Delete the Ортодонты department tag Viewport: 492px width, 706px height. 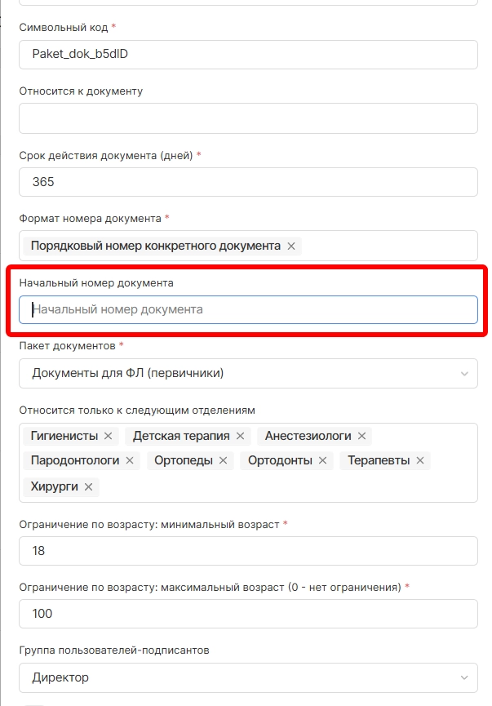(322, 461)
